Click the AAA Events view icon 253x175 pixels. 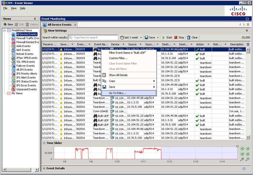[x=13, y=46]
